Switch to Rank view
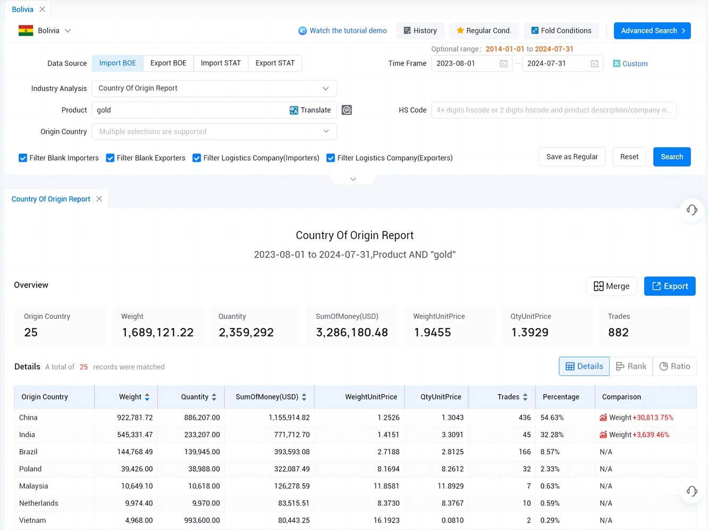 [x=631, y=366]
